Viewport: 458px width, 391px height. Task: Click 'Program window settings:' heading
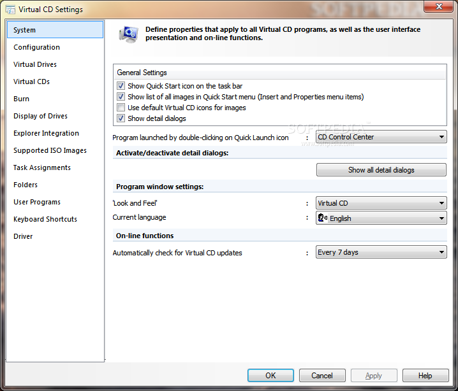pos(159,187)
